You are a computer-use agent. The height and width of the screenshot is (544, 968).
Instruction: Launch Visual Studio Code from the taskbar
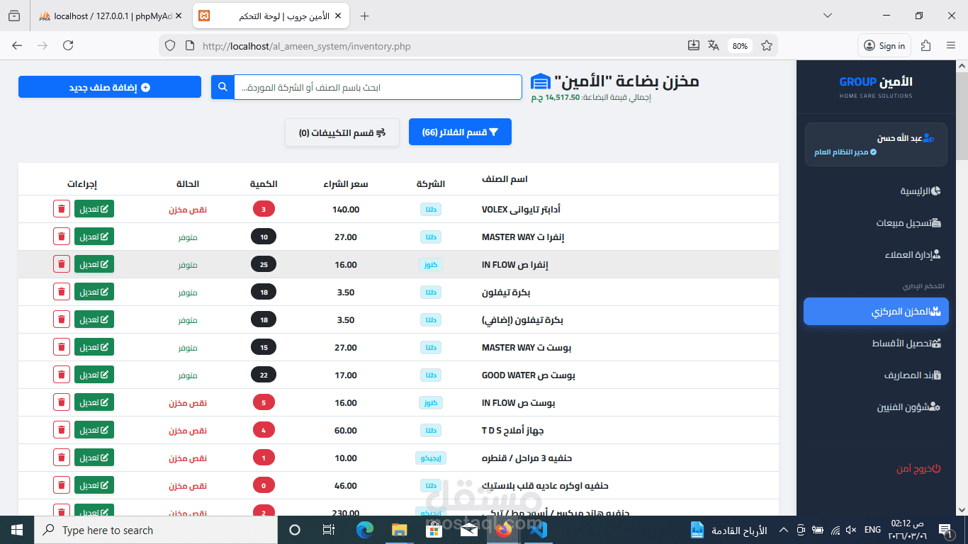538,529
